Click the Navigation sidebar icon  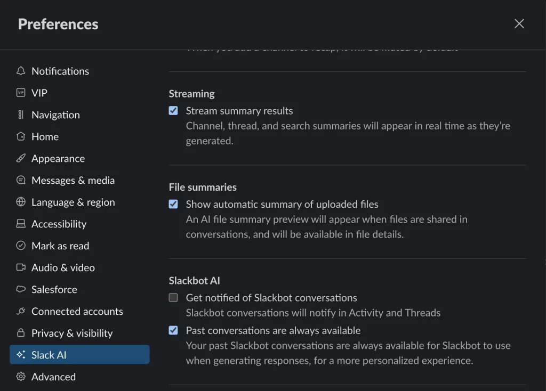(21, 115)
